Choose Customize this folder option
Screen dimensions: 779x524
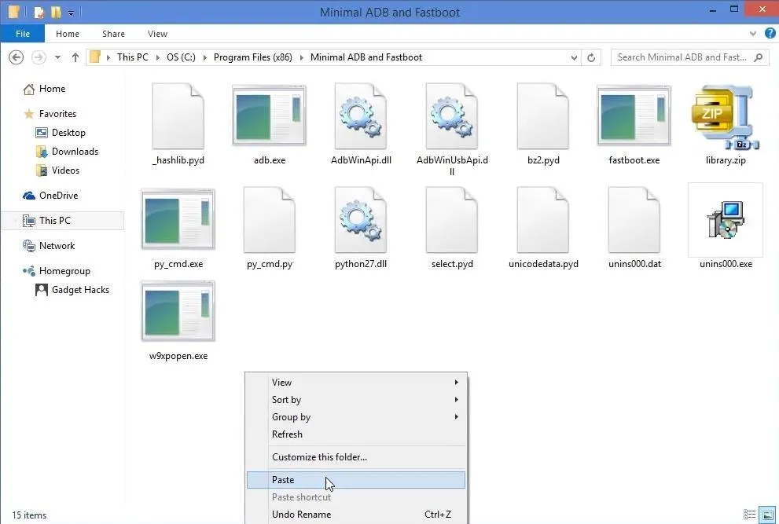tap(356, 457)
